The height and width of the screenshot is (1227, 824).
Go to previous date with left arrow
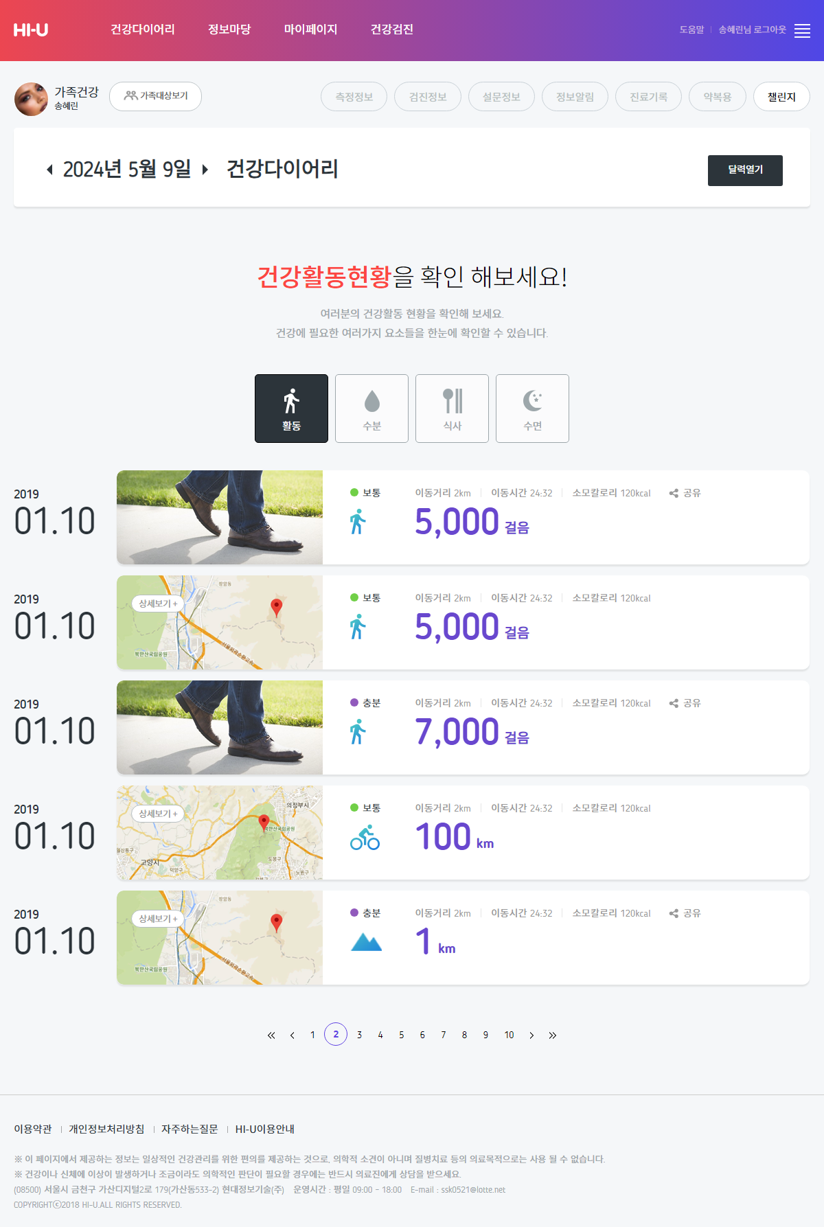pos(49,170)
